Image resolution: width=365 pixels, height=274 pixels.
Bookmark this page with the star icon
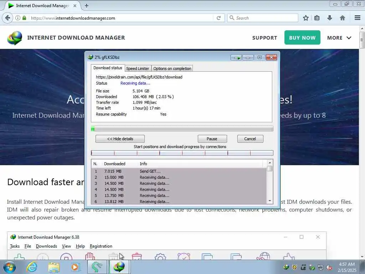[x=305, y=18]
